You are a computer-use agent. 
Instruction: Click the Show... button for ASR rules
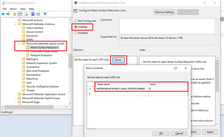119,60
